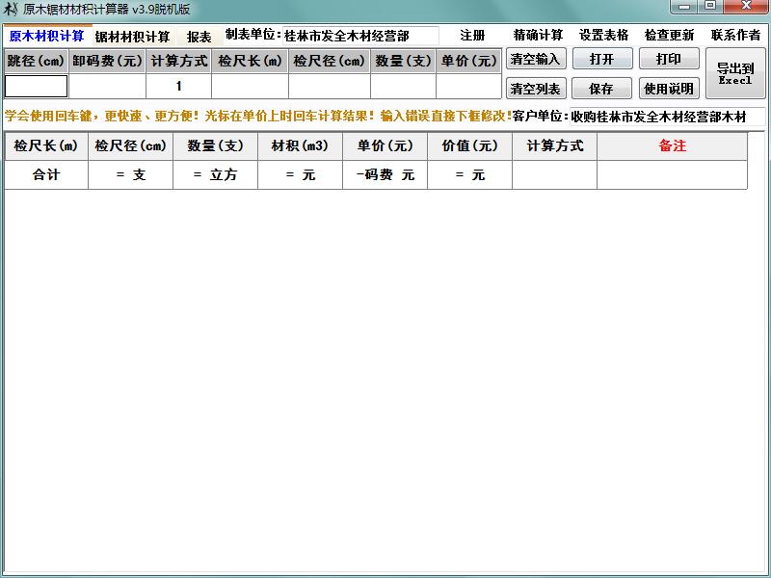Click the 注册 menu item
This screenshot has height=578, width=771.
click(x=472, y=36)
